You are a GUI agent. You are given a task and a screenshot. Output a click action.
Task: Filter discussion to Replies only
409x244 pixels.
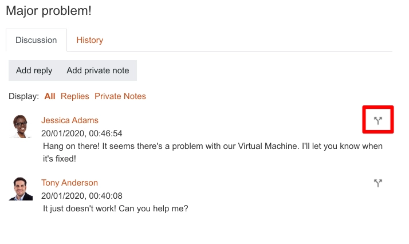[x=75, y=96]
